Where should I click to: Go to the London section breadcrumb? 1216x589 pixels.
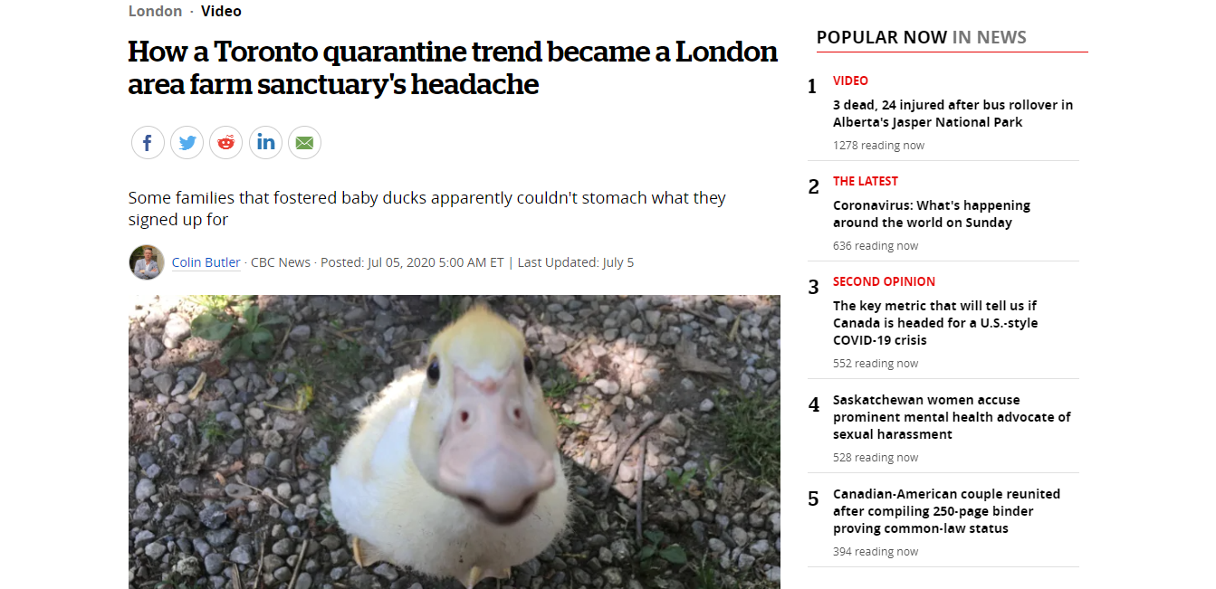[x=155, y=11]
